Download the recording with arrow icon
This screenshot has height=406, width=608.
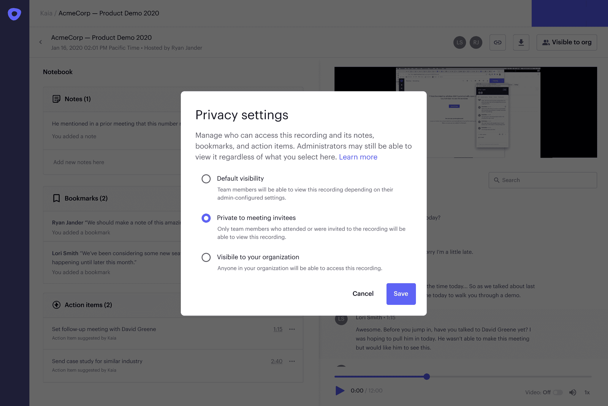click(x=521, y=42)
